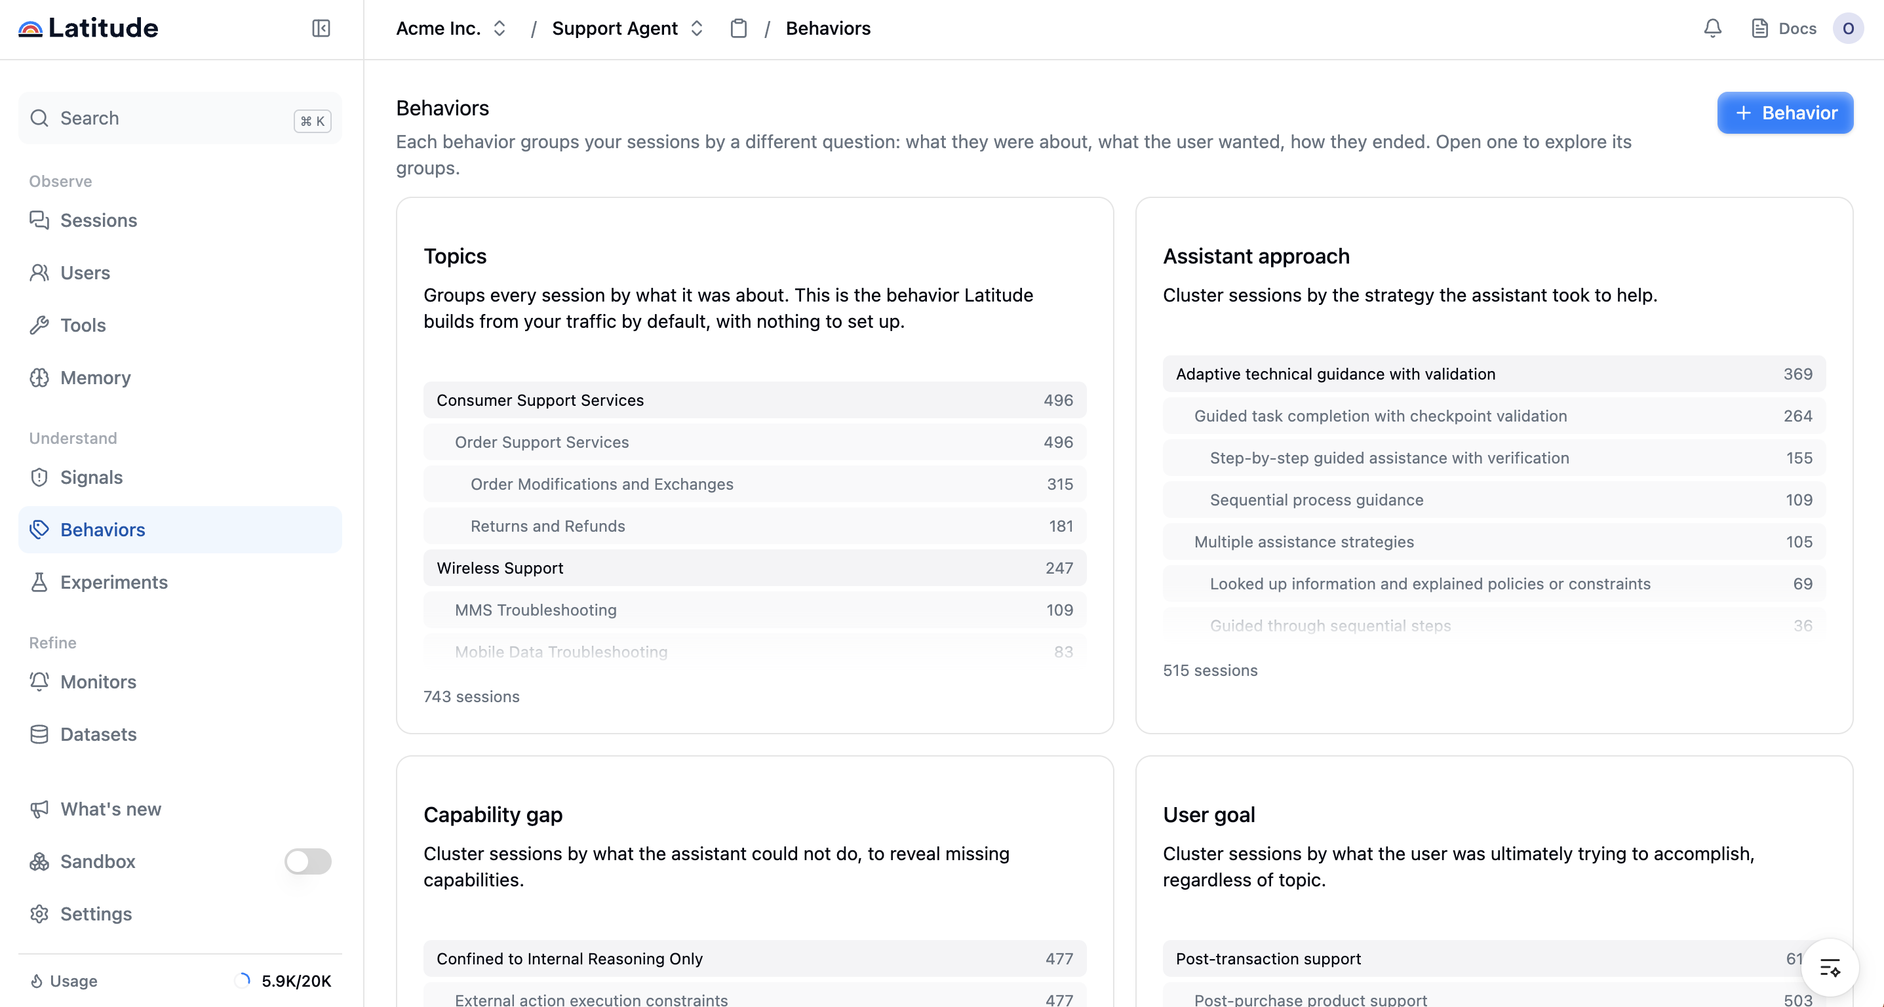Image resolution: width=1884 pixels, height=1007 pixels.
Task: Open the Topics behavior card title
Action: click(455, 256)
